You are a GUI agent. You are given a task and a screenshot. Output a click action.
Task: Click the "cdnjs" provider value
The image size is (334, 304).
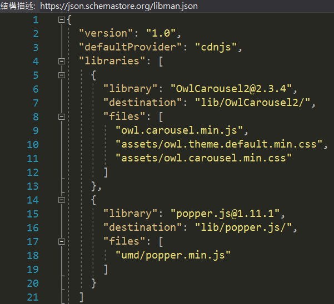click(216, 47)
